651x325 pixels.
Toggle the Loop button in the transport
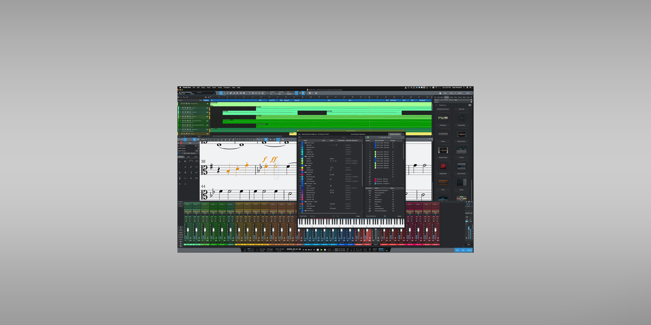tap(329, 250)
